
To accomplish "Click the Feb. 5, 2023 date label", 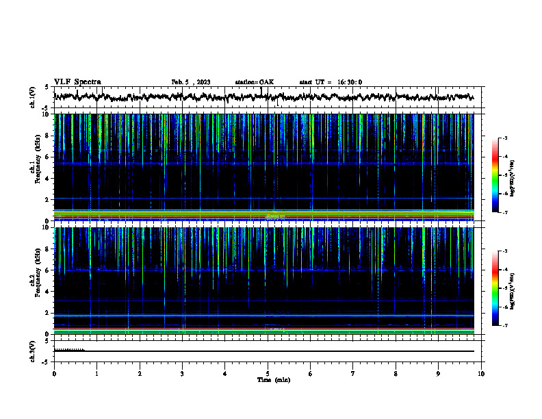I will (191, 82).
